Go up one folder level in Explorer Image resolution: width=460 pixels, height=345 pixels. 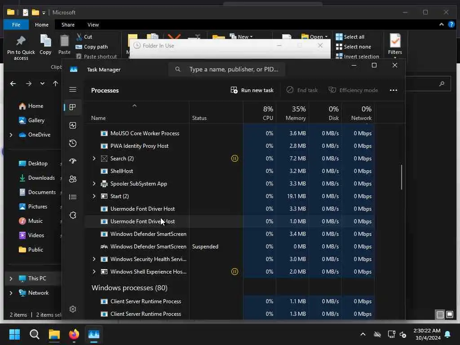pyautogui.click(x=55, y=84)
